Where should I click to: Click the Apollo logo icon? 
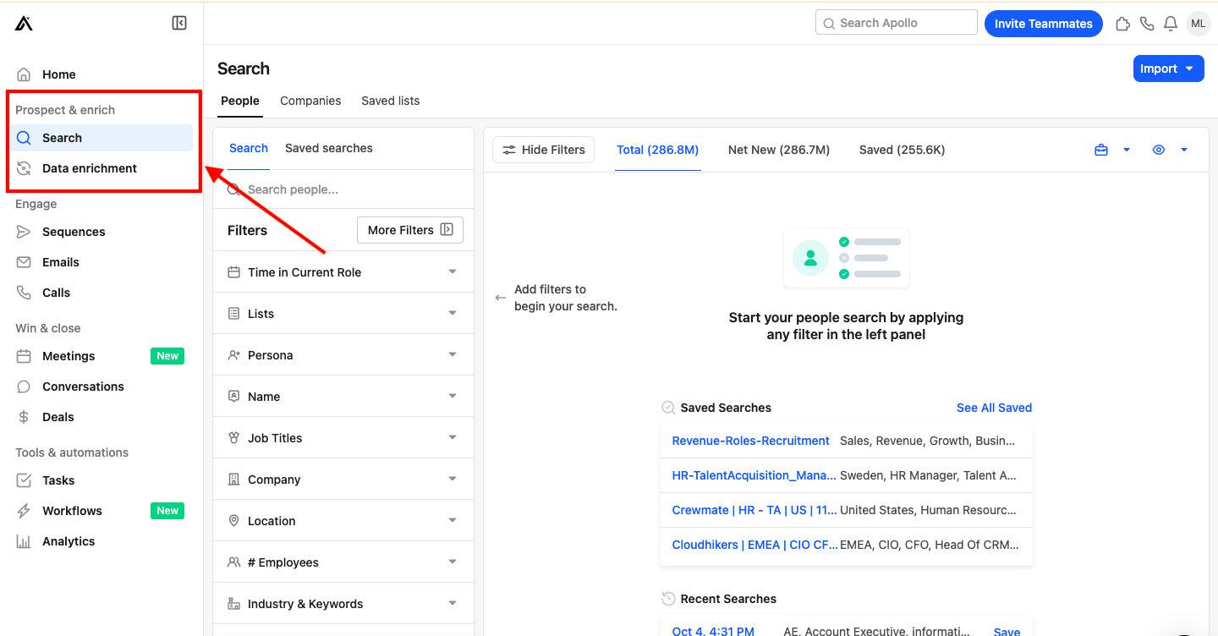point(24,23)
